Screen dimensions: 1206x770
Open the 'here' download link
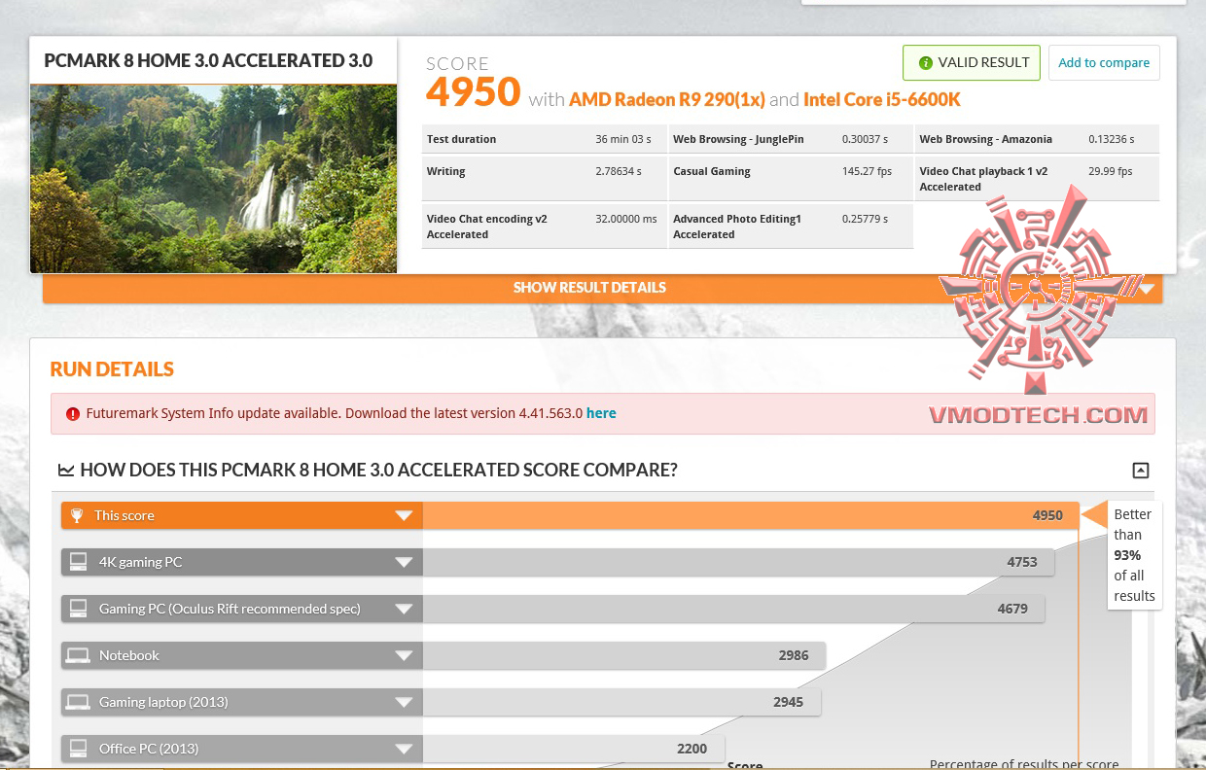click(x=601, y=413)
